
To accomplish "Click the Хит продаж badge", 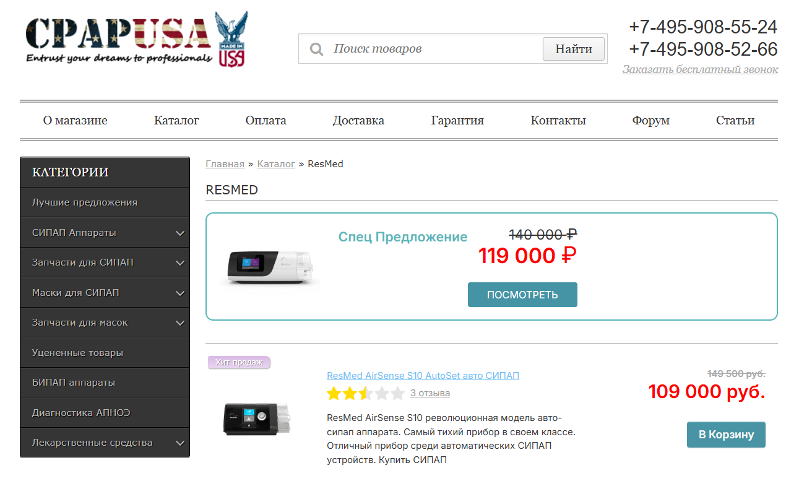I will point(239,362).
